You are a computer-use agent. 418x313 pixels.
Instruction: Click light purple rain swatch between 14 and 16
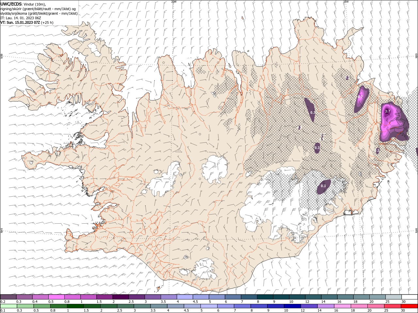[325, 306]
